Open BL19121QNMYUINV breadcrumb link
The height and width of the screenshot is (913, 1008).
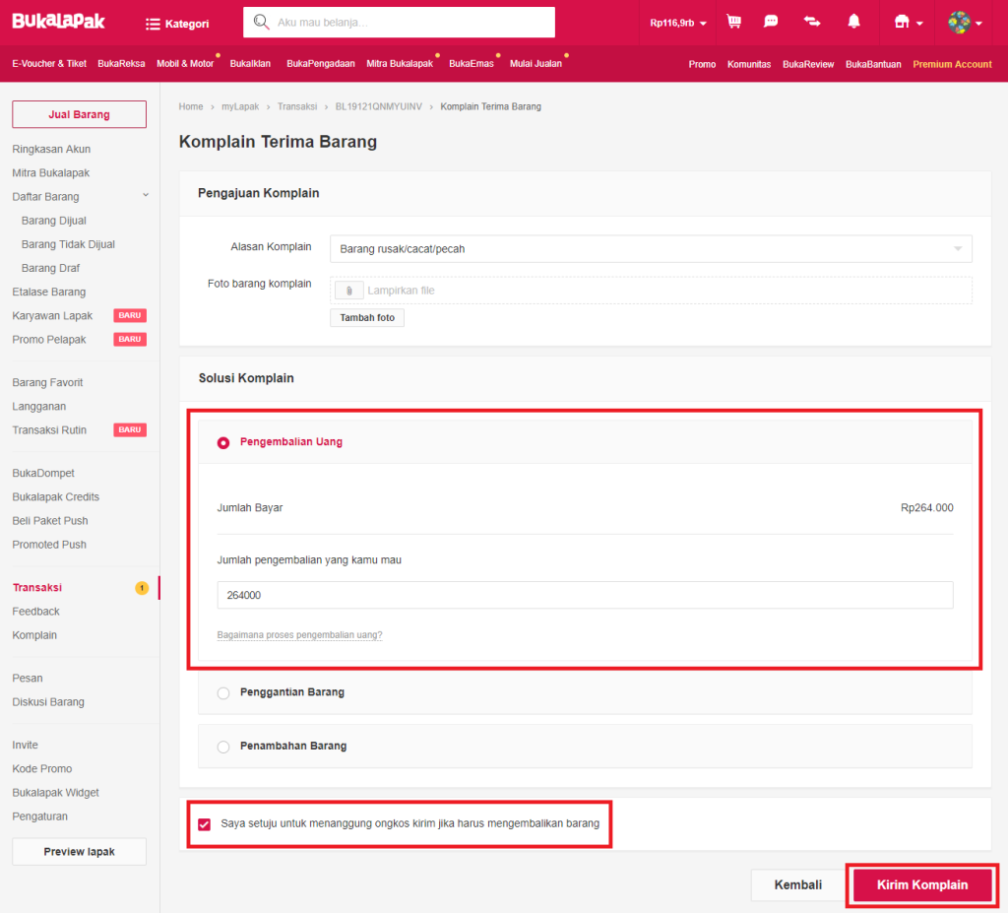(379, 106)
